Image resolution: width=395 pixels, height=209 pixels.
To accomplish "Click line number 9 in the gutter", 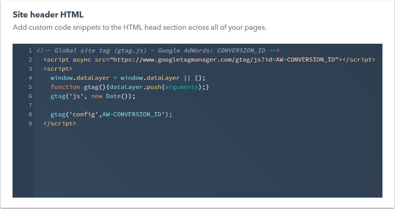I will [30, 123].
